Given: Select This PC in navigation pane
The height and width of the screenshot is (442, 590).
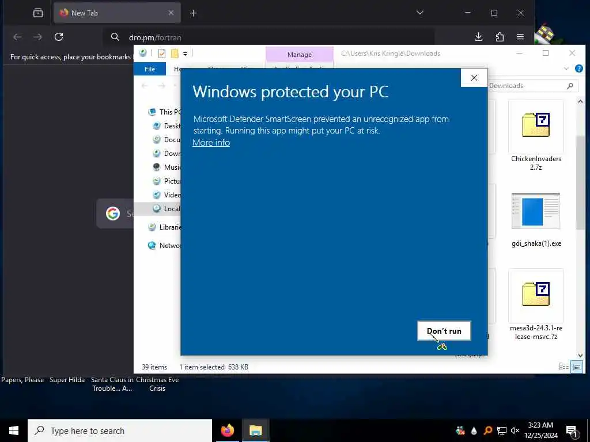Looking at the screenshot, I should coord(165,112).
